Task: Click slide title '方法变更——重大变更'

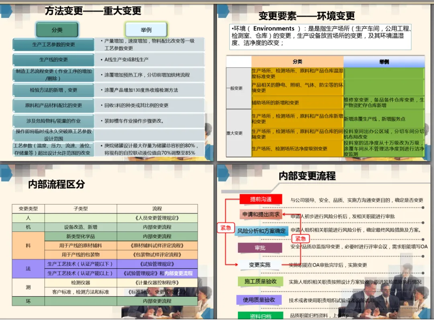Action: (x=93, y=11)
